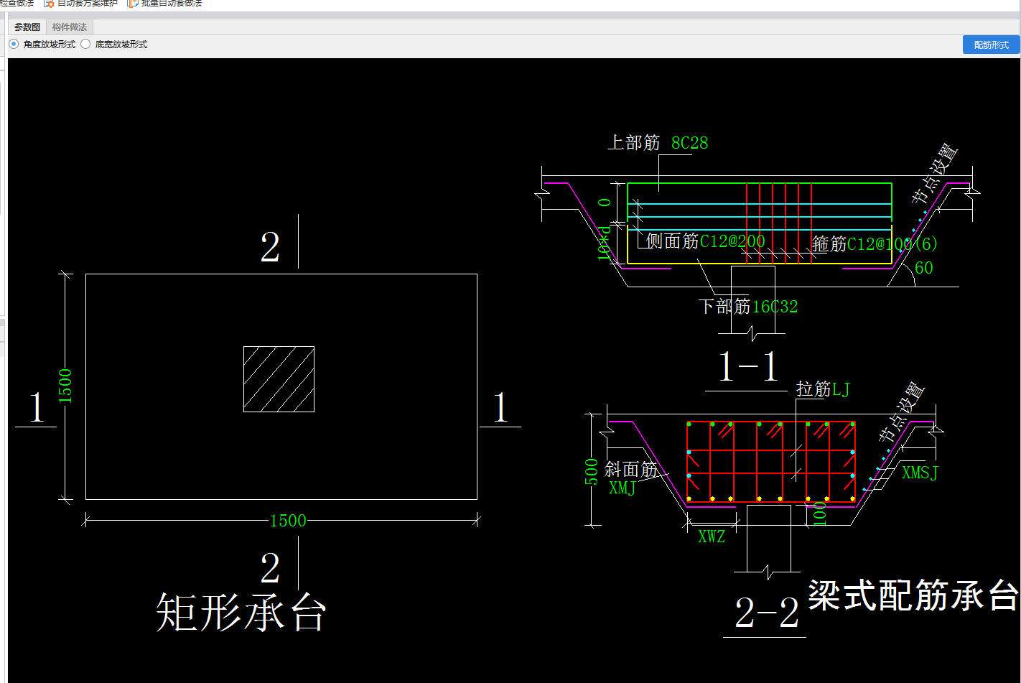Edit the 上部筋 value 8C28
The height and width of the screenshot is (683, 1021).
pyautogui.click(x=689, y=143)
